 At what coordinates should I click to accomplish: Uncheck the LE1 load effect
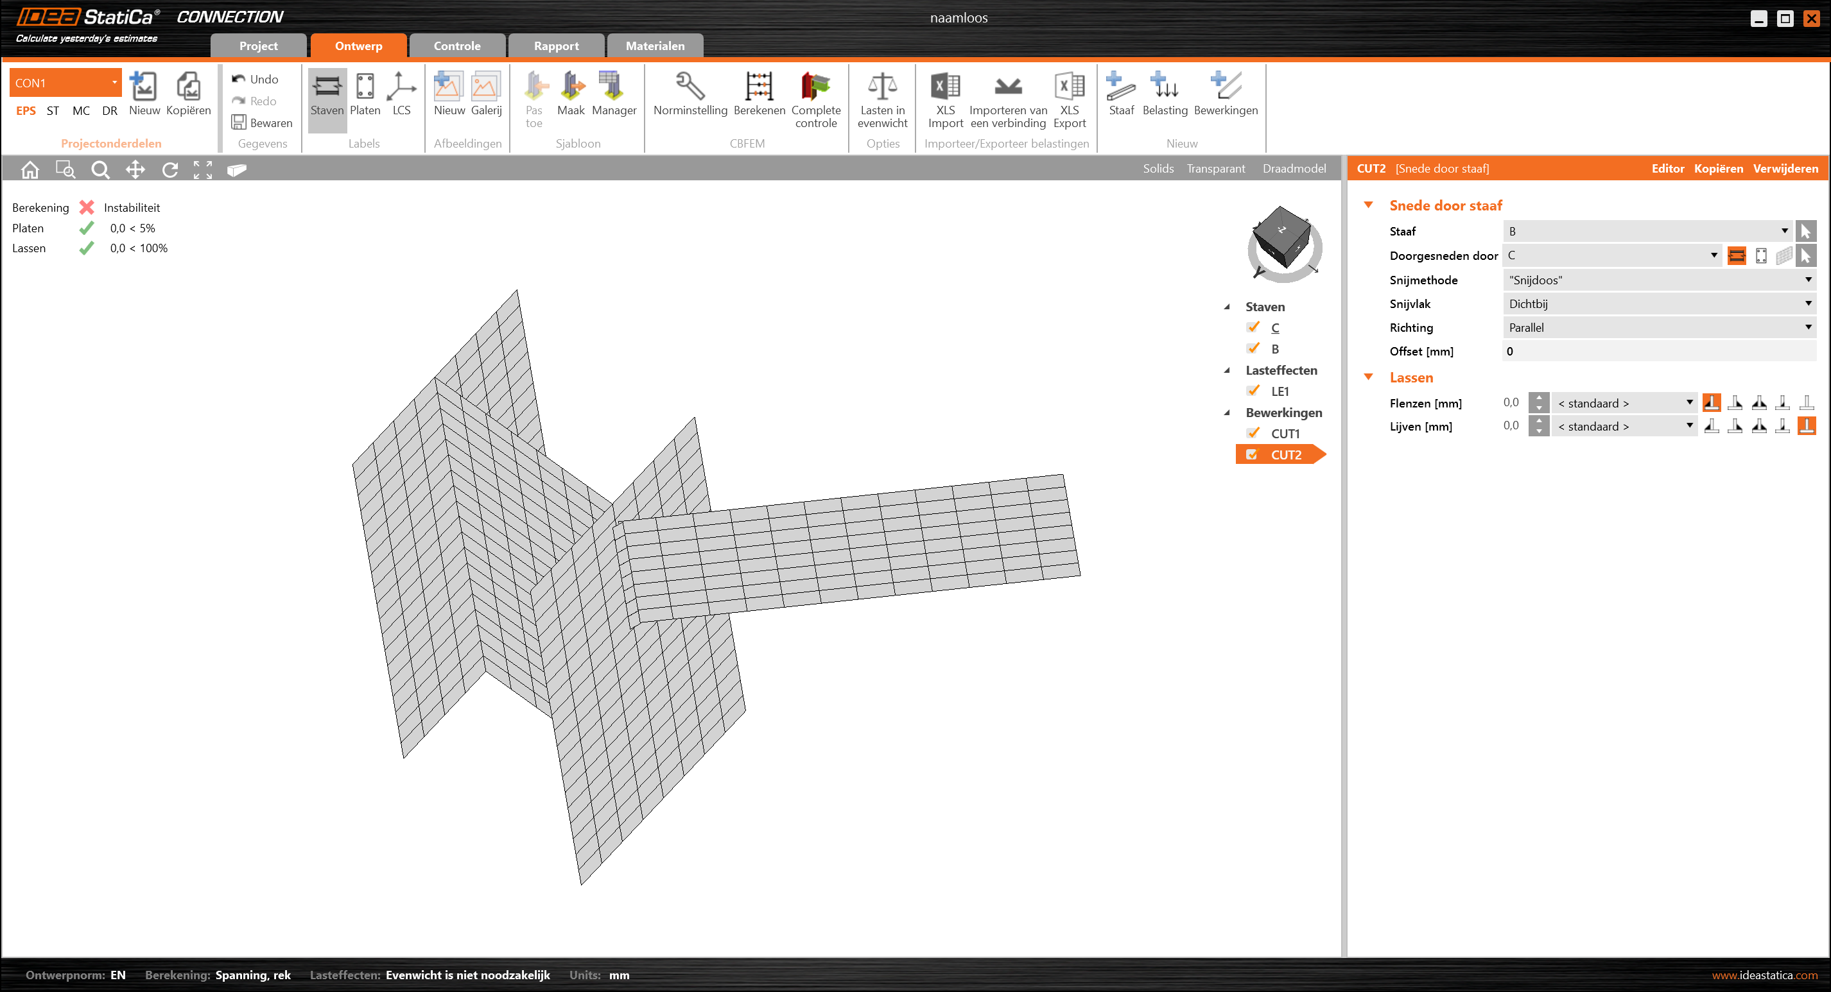point(1253,391)
